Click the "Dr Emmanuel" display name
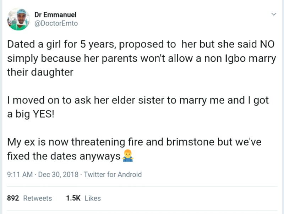 (55, 15)
